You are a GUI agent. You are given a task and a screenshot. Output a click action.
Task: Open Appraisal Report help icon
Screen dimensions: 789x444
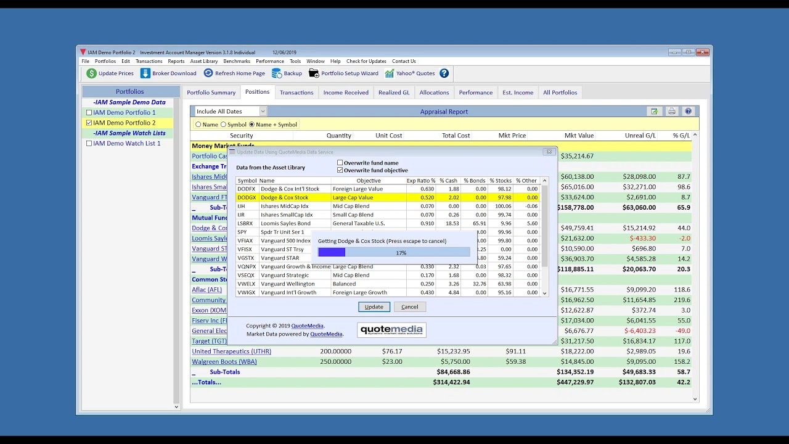point(689,112)
